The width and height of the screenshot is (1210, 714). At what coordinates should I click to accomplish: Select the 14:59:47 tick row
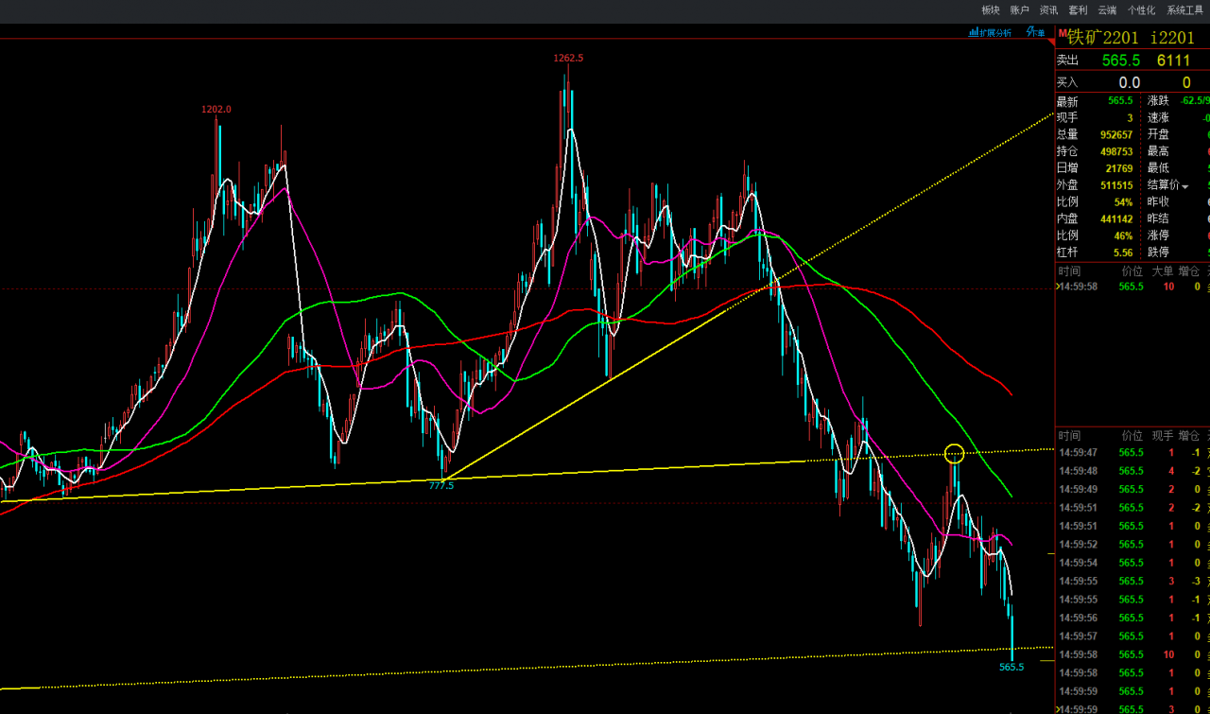[x=1132, y=453]
